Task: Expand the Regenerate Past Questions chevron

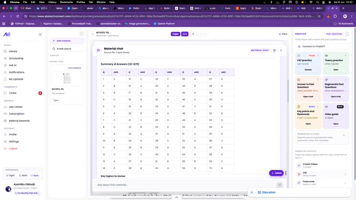Action: [x=346, y=80]
